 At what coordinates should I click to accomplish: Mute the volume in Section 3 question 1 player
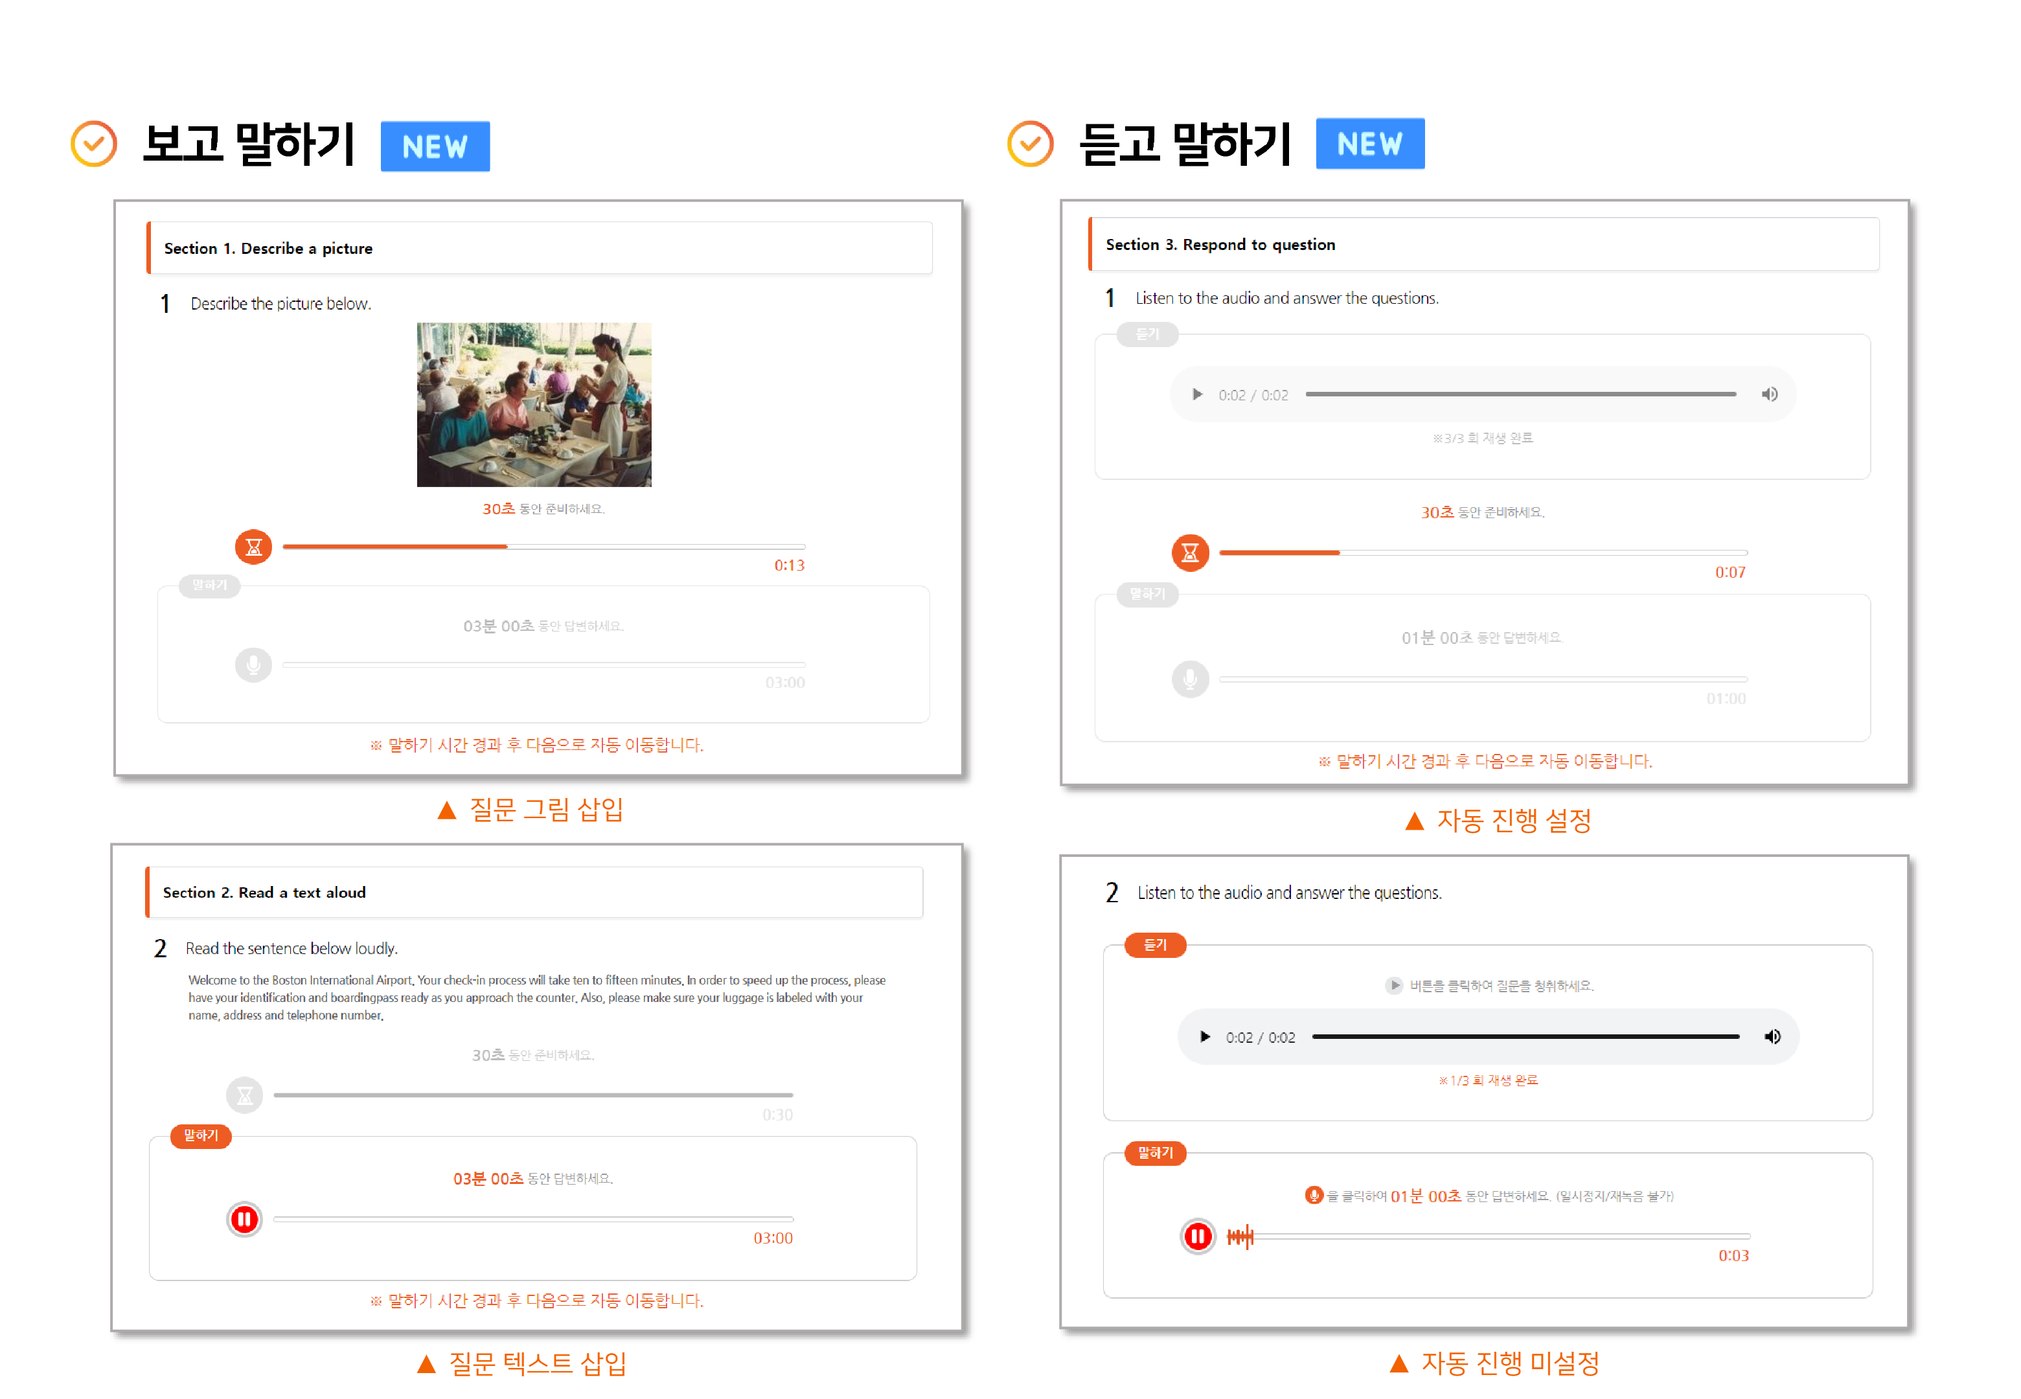pyautogui.click(x=1770, y=394)
